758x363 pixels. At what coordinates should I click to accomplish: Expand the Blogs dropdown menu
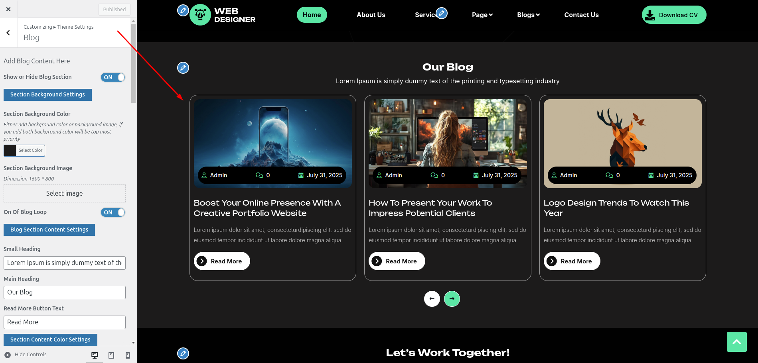[528, 15]
